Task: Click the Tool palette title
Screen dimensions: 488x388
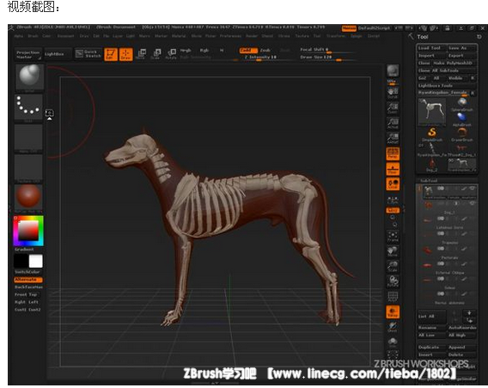Action: tap(423, 37)
